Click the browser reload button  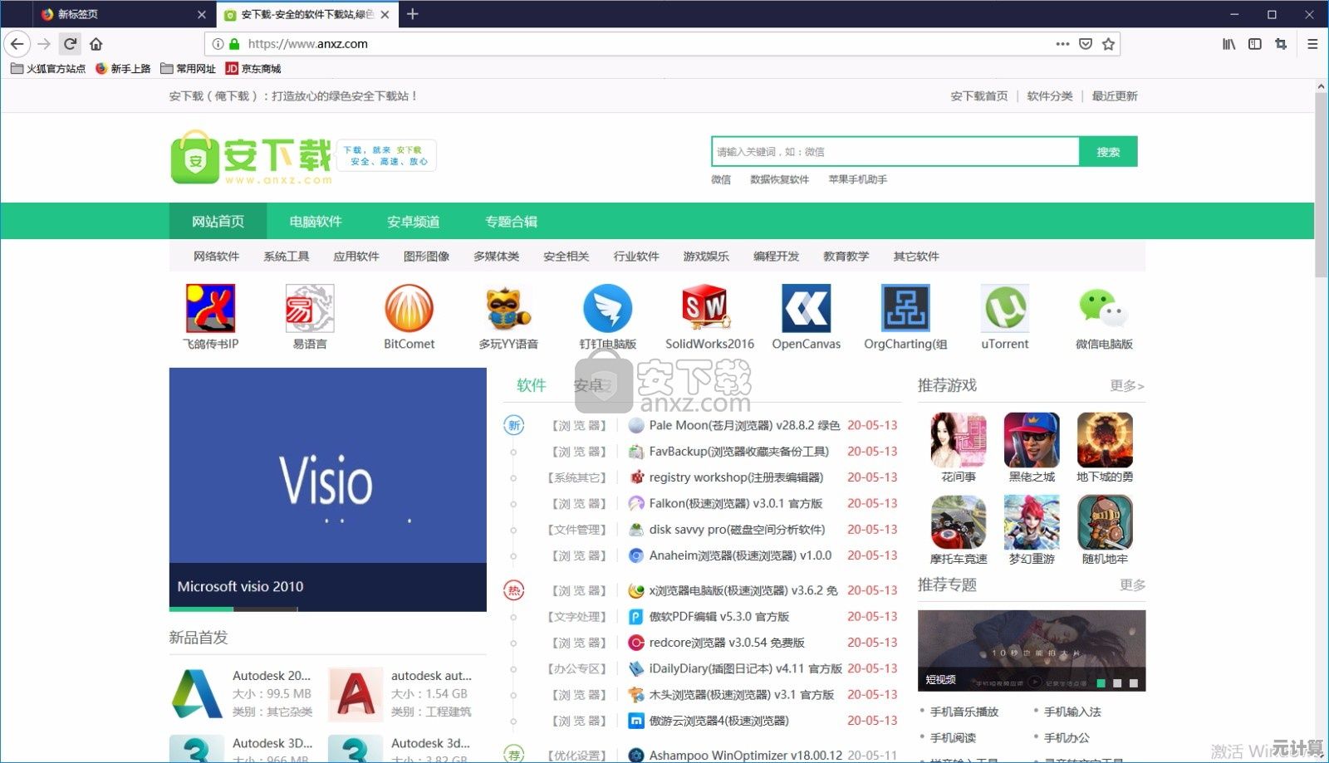tap(71, 44)
